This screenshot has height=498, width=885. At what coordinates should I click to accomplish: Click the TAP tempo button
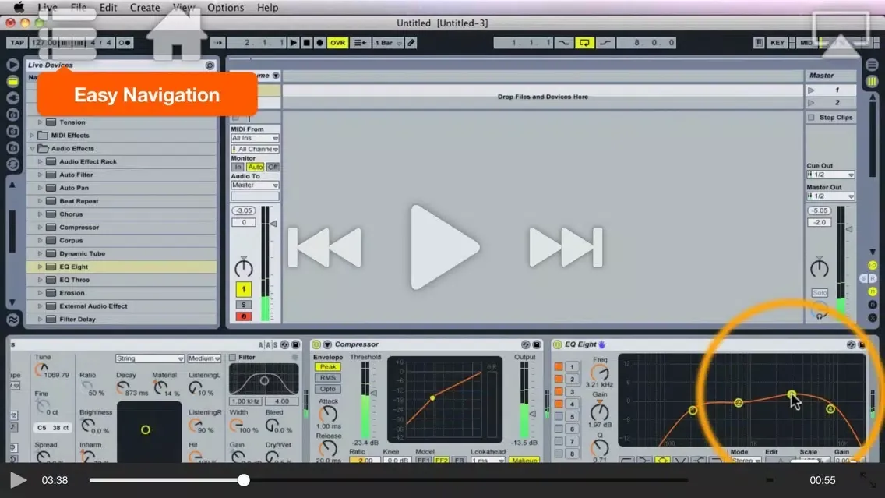(17, 42)
